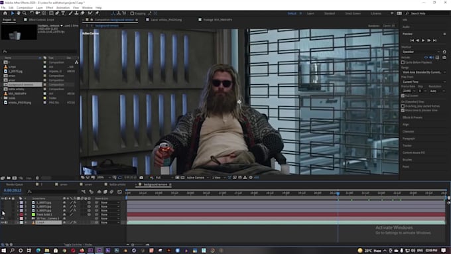Select the Rectangle shape tool
451x254 pixels.
coord(51,13)
